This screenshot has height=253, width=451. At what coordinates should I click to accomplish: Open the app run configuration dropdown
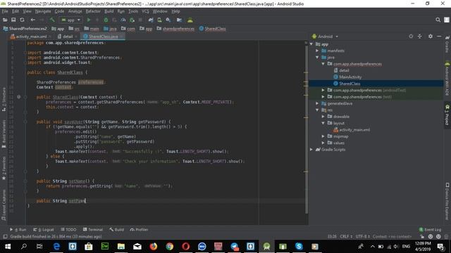[70, 20]
